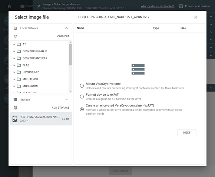Click the network list scroll down arrow
Image resolution: width=215 pixels, height=177 pixels.
tap(70, 91)
